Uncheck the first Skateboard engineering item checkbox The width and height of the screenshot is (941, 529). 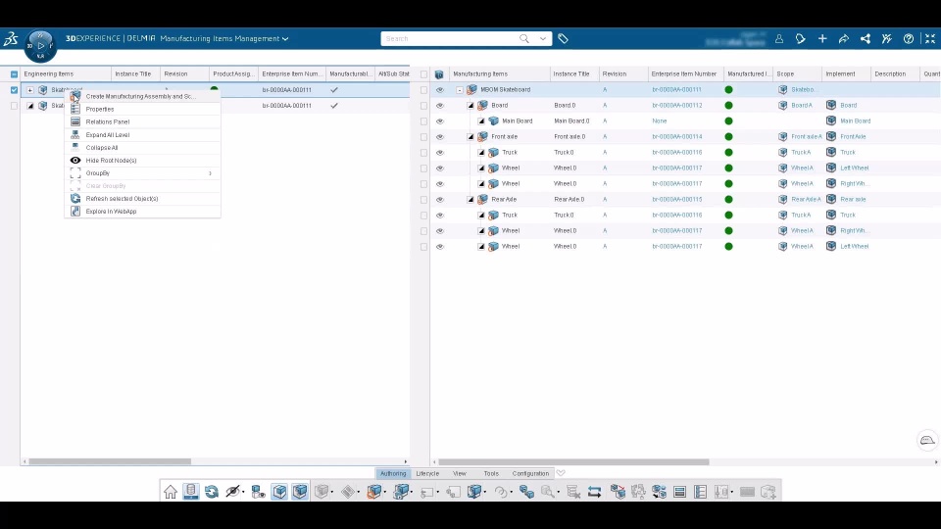[14, 90]
